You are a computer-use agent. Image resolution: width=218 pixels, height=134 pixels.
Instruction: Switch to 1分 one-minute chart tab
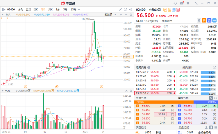[x=58, y=10]
